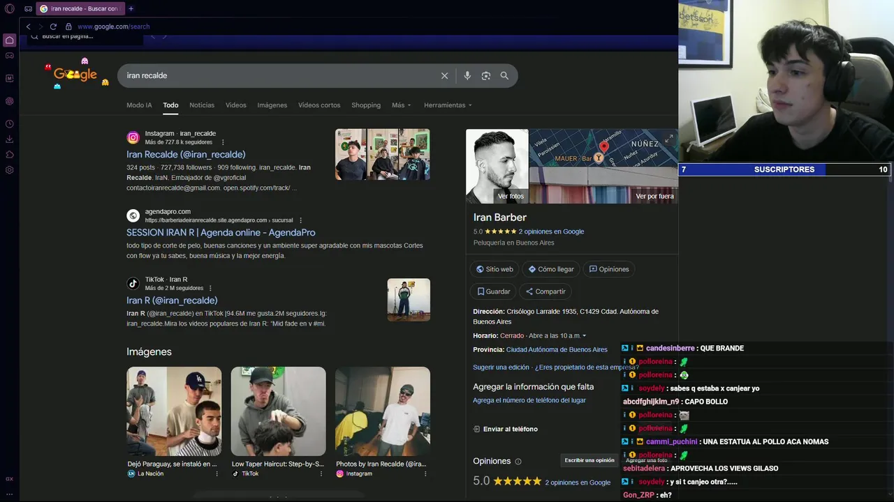Image resolution: width=894 pixels, height=502 pixels.
Task: Open options dots for TikTok result
Action: point(210,288)
